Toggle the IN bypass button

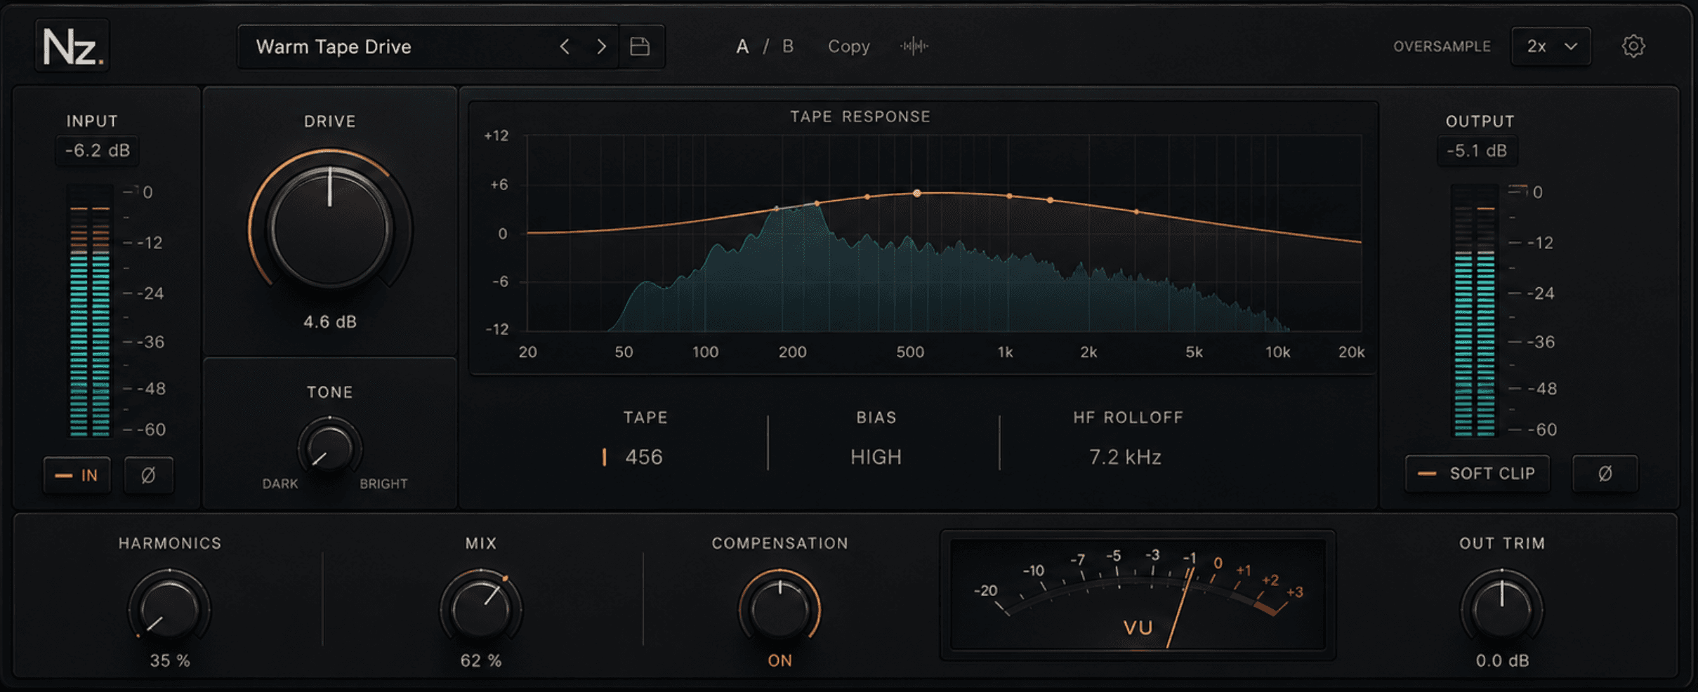point(77,475)
